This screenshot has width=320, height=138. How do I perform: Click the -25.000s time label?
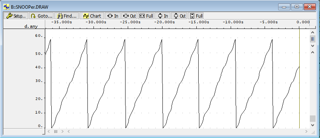130,22
